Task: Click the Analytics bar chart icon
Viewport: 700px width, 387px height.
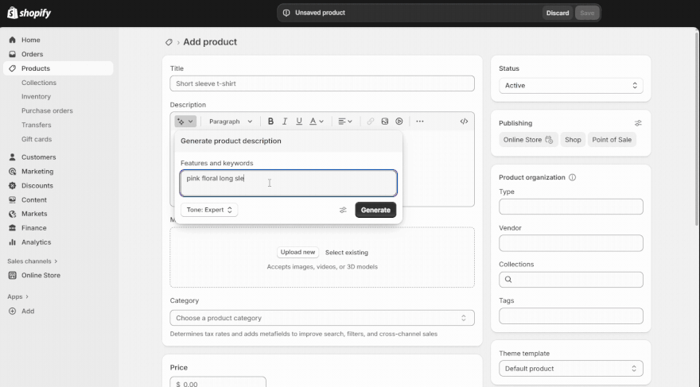Action: click(x=13, y=242)
